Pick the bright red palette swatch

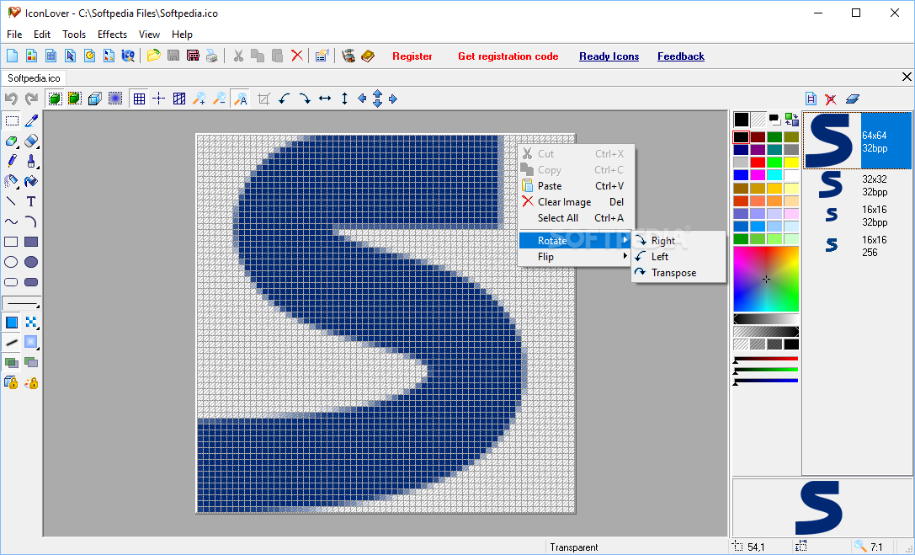758,163
